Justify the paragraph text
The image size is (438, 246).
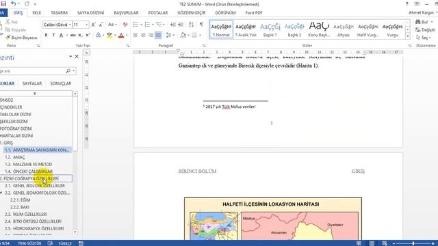(158, 35)
